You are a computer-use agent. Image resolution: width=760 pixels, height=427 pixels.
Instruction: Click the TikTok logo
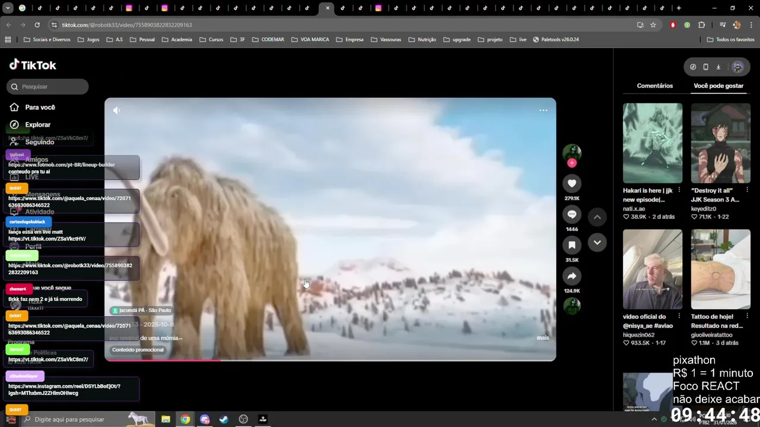coord(33,65)
